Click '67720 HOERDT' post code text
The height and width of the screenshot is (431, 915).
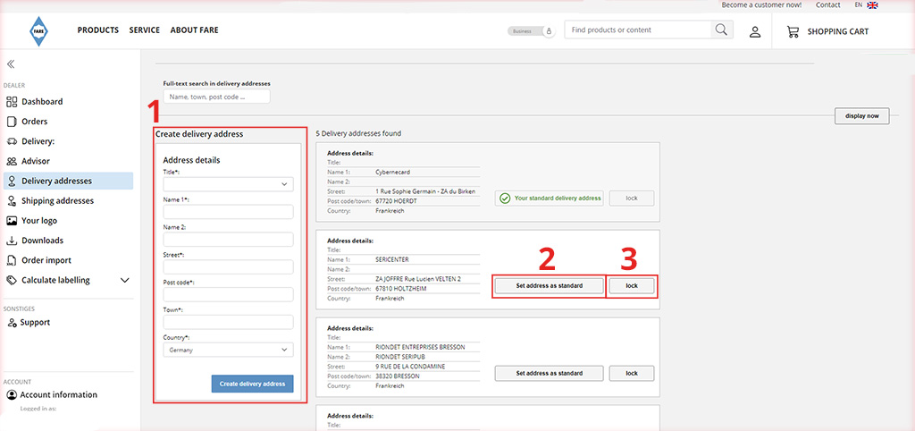[x=397, y=201]
